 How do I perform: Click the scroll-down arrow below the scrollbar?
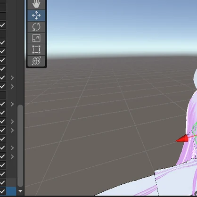click(x=20, y=191)
